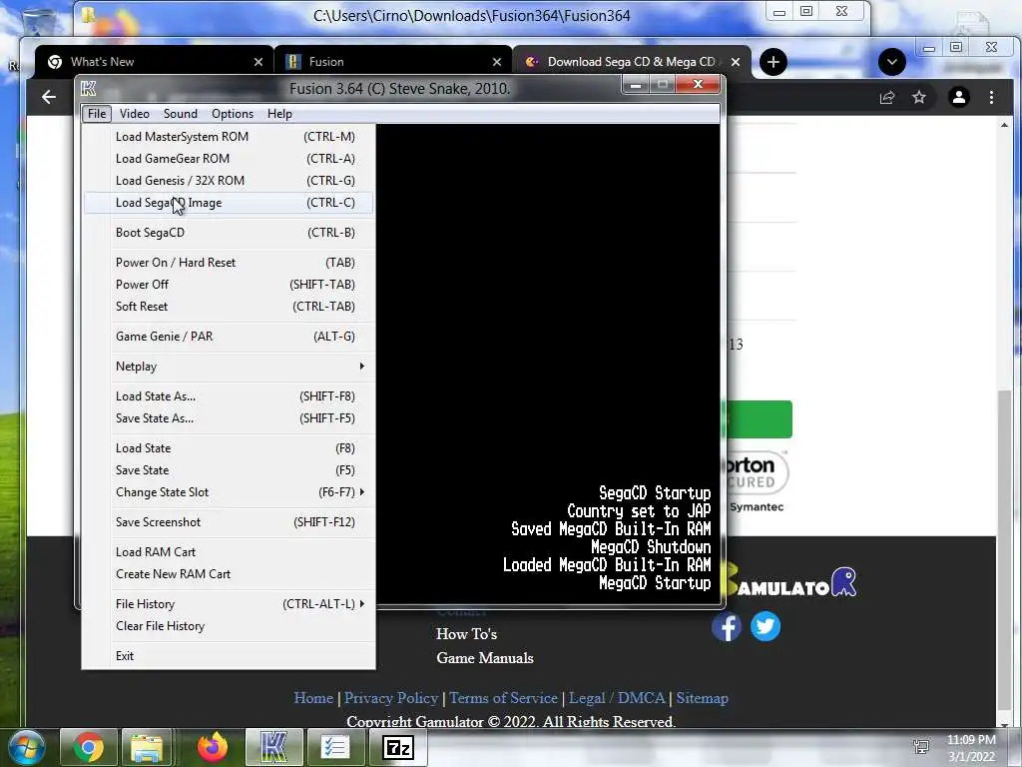Open the Video menu in Fusion

click(x=135, y=114)
